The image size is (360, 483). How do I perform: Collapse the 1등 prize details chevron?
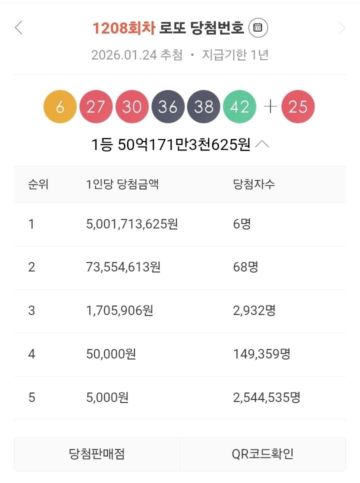(262, 145)
